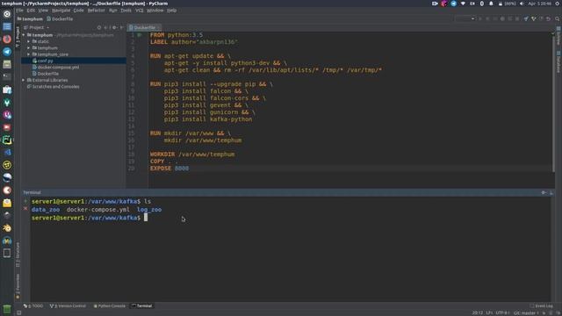562x316 pixels.
Task: Open the Version Control tool window tab
Action: tap(68, 306)
